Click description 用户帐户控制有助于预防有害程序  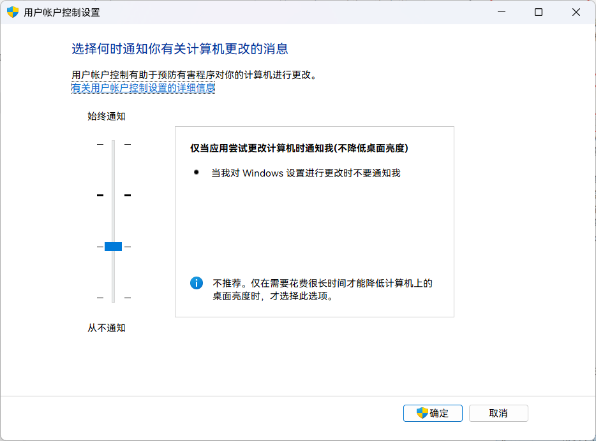[195, 75]
